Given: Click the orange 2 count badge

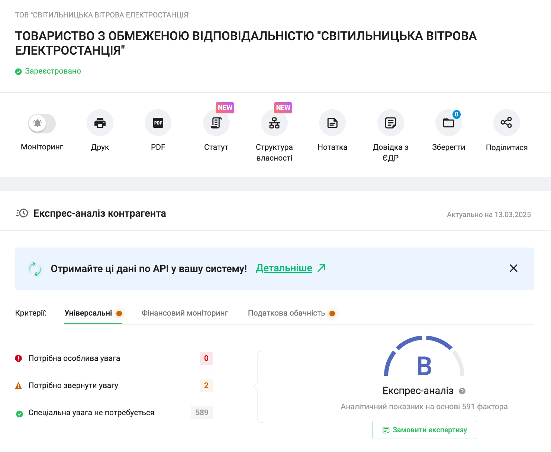Looking at the screenshot, I should click(x=206, y=385).
